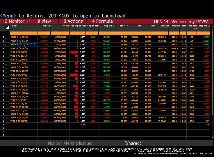Open the Formula menu

click(x=102, y=21)
